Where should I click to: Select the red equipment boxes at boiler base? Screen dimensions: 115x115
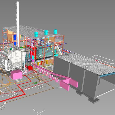point(30,68)
